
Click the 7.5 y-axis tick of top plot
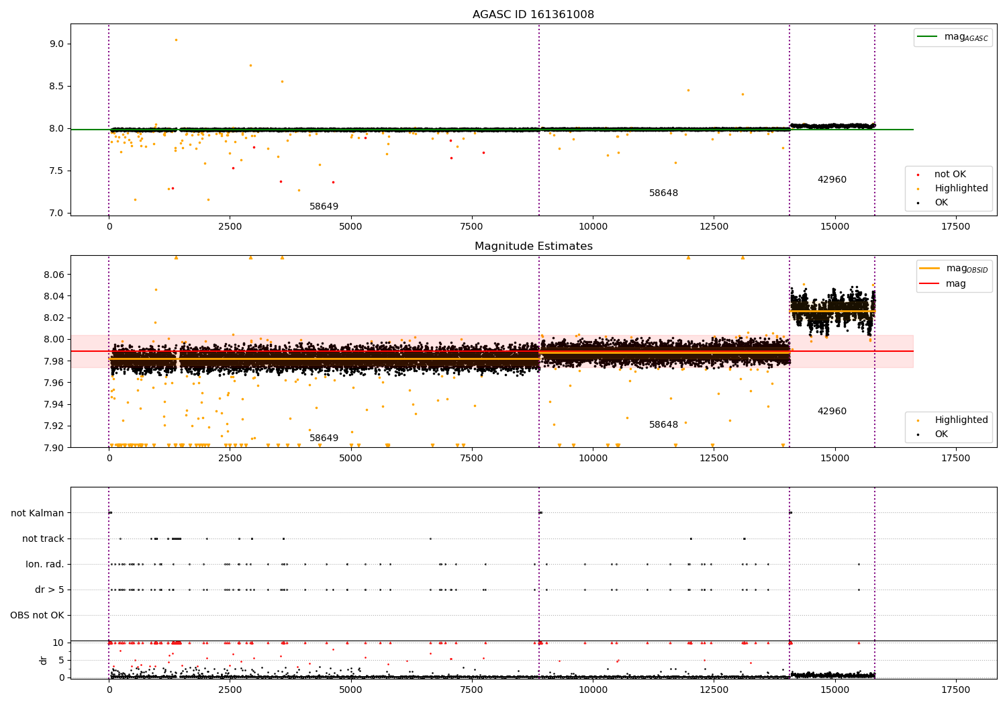click(56, 171)
